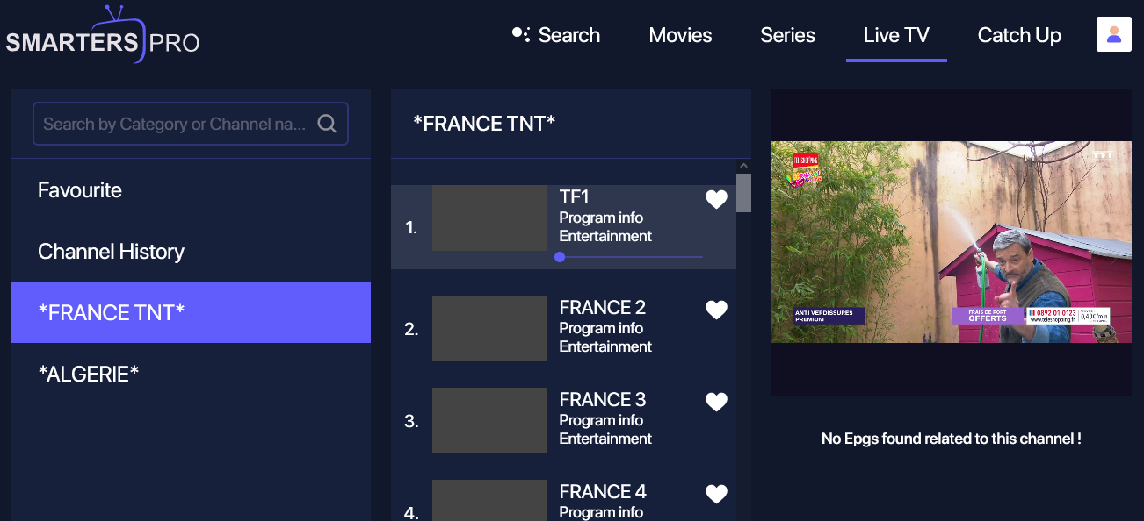Click the magnifier icon in category search

pyautogui.click(x=327, y=124)
